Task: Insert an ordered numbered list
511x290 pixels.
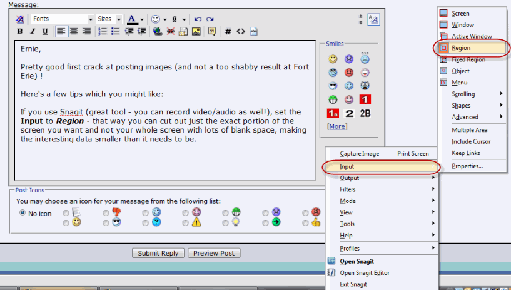Action: tap(103, 32)
